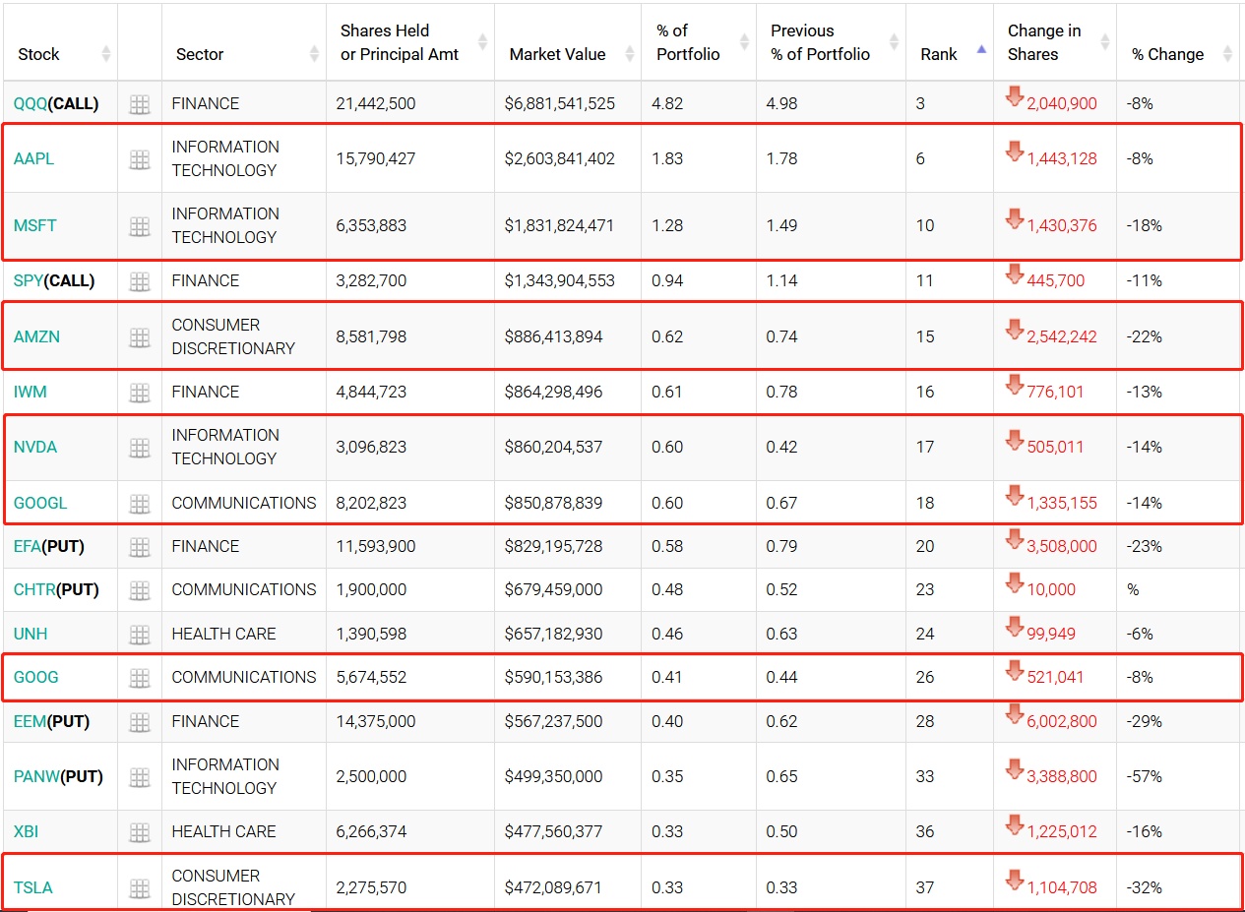This screenshot has width=1245, height=912.
Task: Open the GOOG stock link
Action: 36,677
